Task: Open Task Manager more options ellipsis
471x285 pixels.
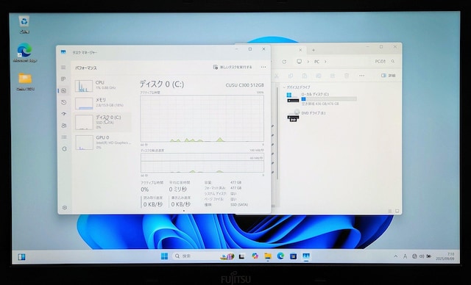Action: [263, 67]
